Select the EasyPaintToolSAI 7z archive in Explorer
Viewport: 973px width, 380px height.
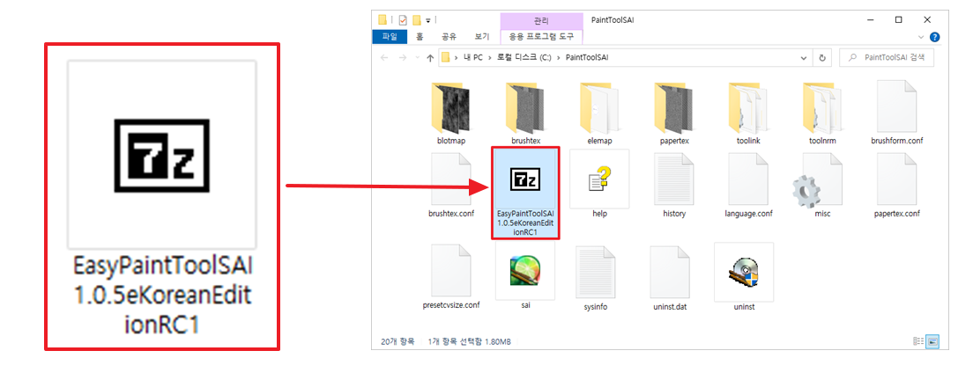click(x=525, y=194)
